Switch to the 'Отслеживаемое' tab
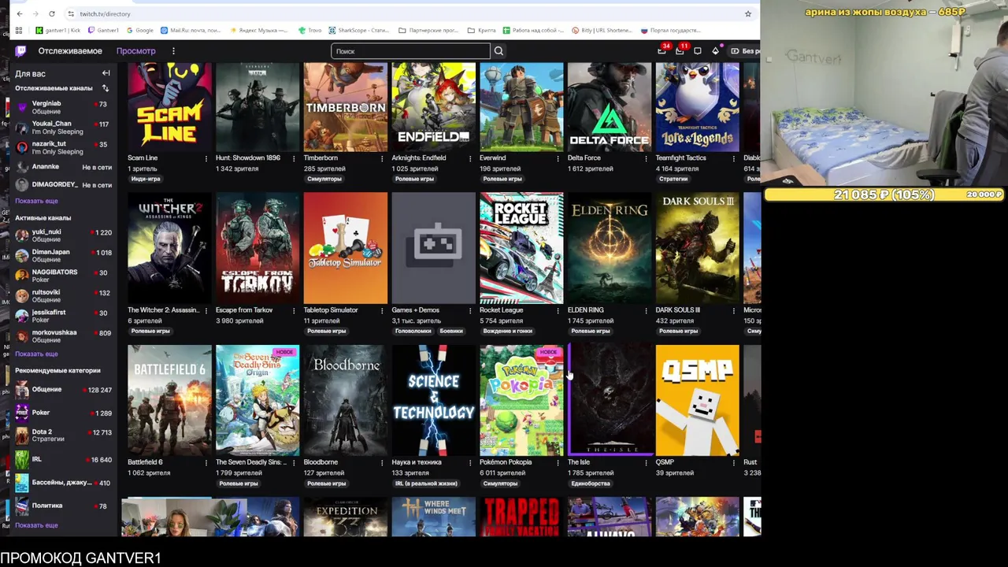 [x=70, y=51]
